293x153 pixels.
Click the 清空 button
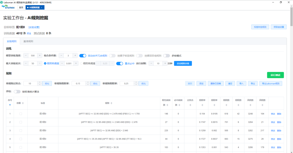coord(230,83)
